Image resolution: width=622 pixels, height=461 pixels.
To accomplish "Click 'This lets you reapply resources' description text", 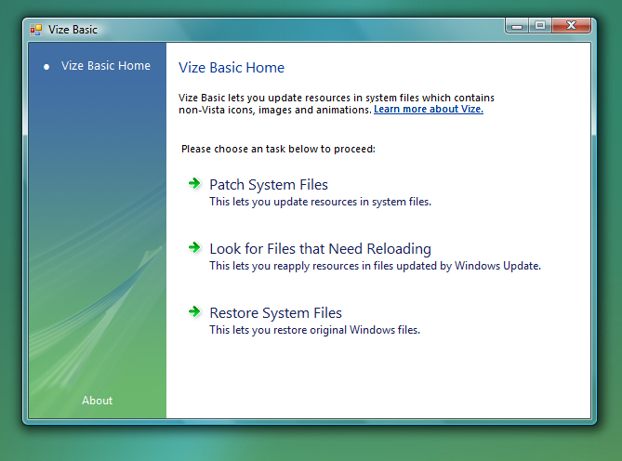I will [375, 266].
